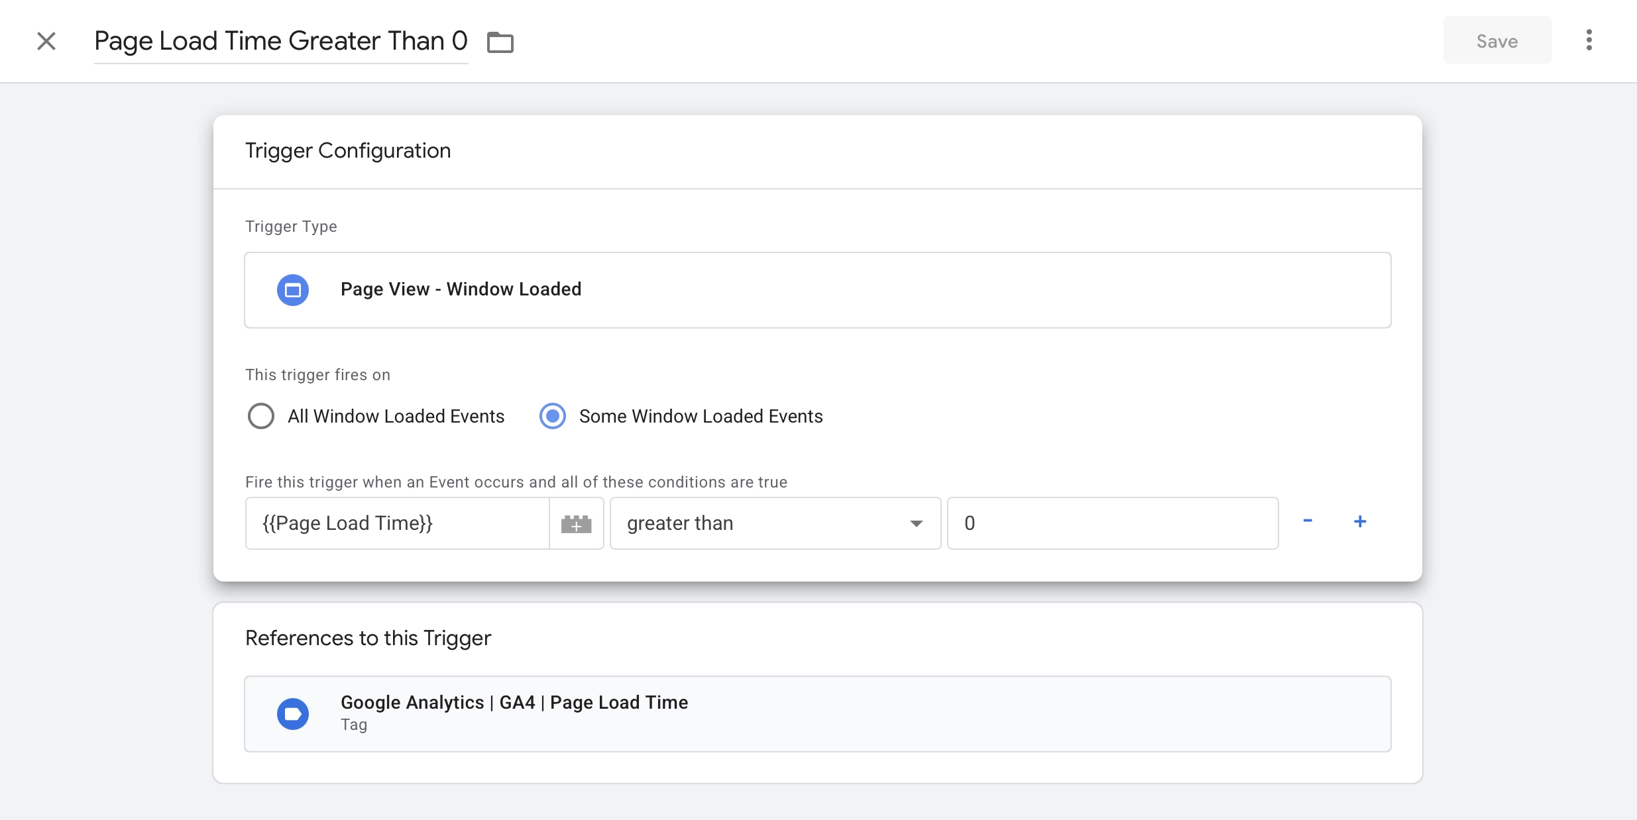Click the Trigger Type label

(x=291, y=227)
